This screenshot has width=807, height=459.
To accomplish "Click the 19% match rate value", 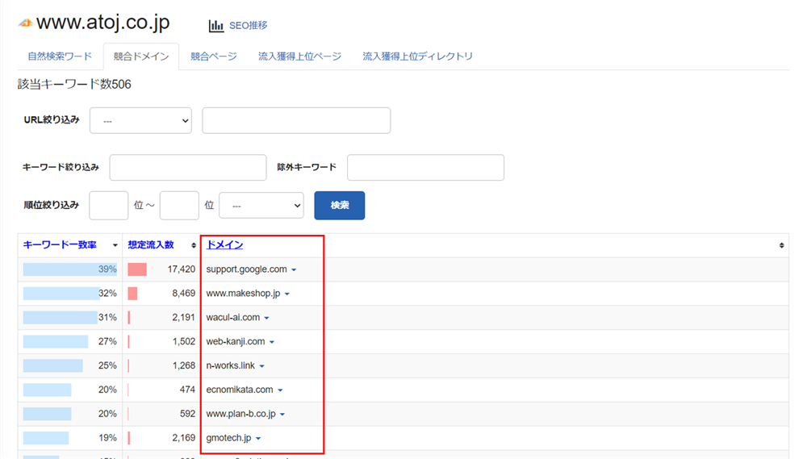I will pyautogui.click(x=107, y=438).
